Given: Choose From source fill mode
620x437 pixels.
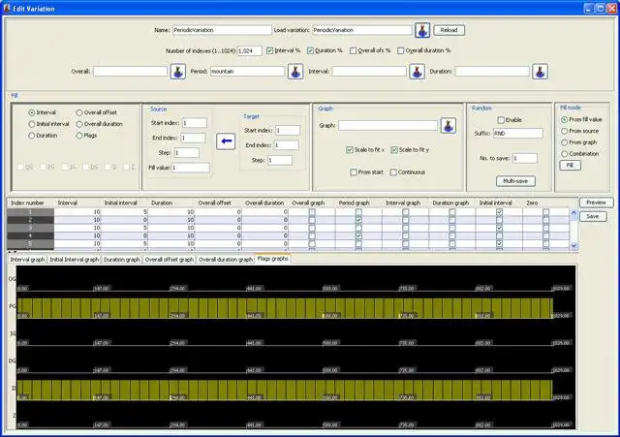Looking at the screenshot, I should (x=566, y=131).
